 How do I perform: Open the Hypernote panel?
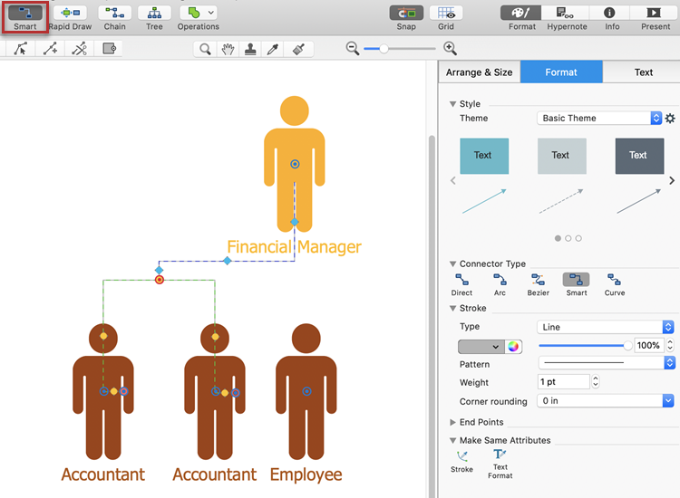tap(566, 13)
